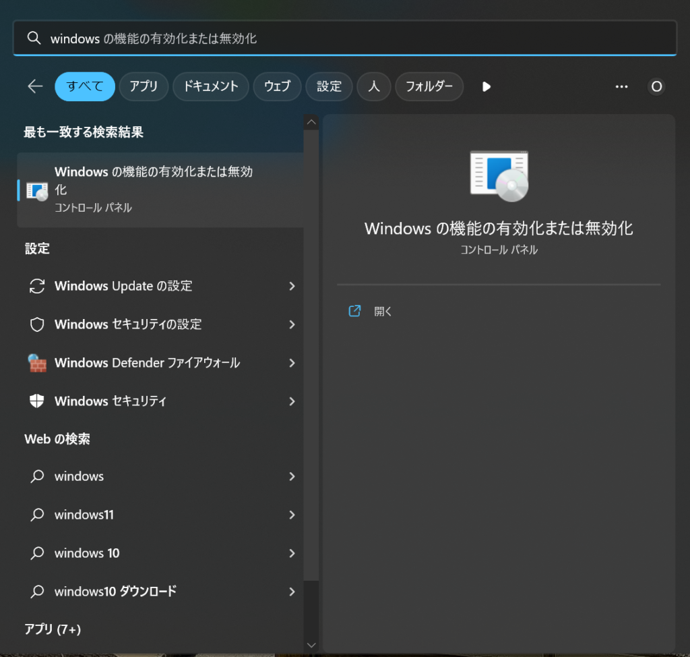The width and height of the screenshot is (690, 657).
Task: Click the results list scrollbar thumb
Action: tap(311, 355)
